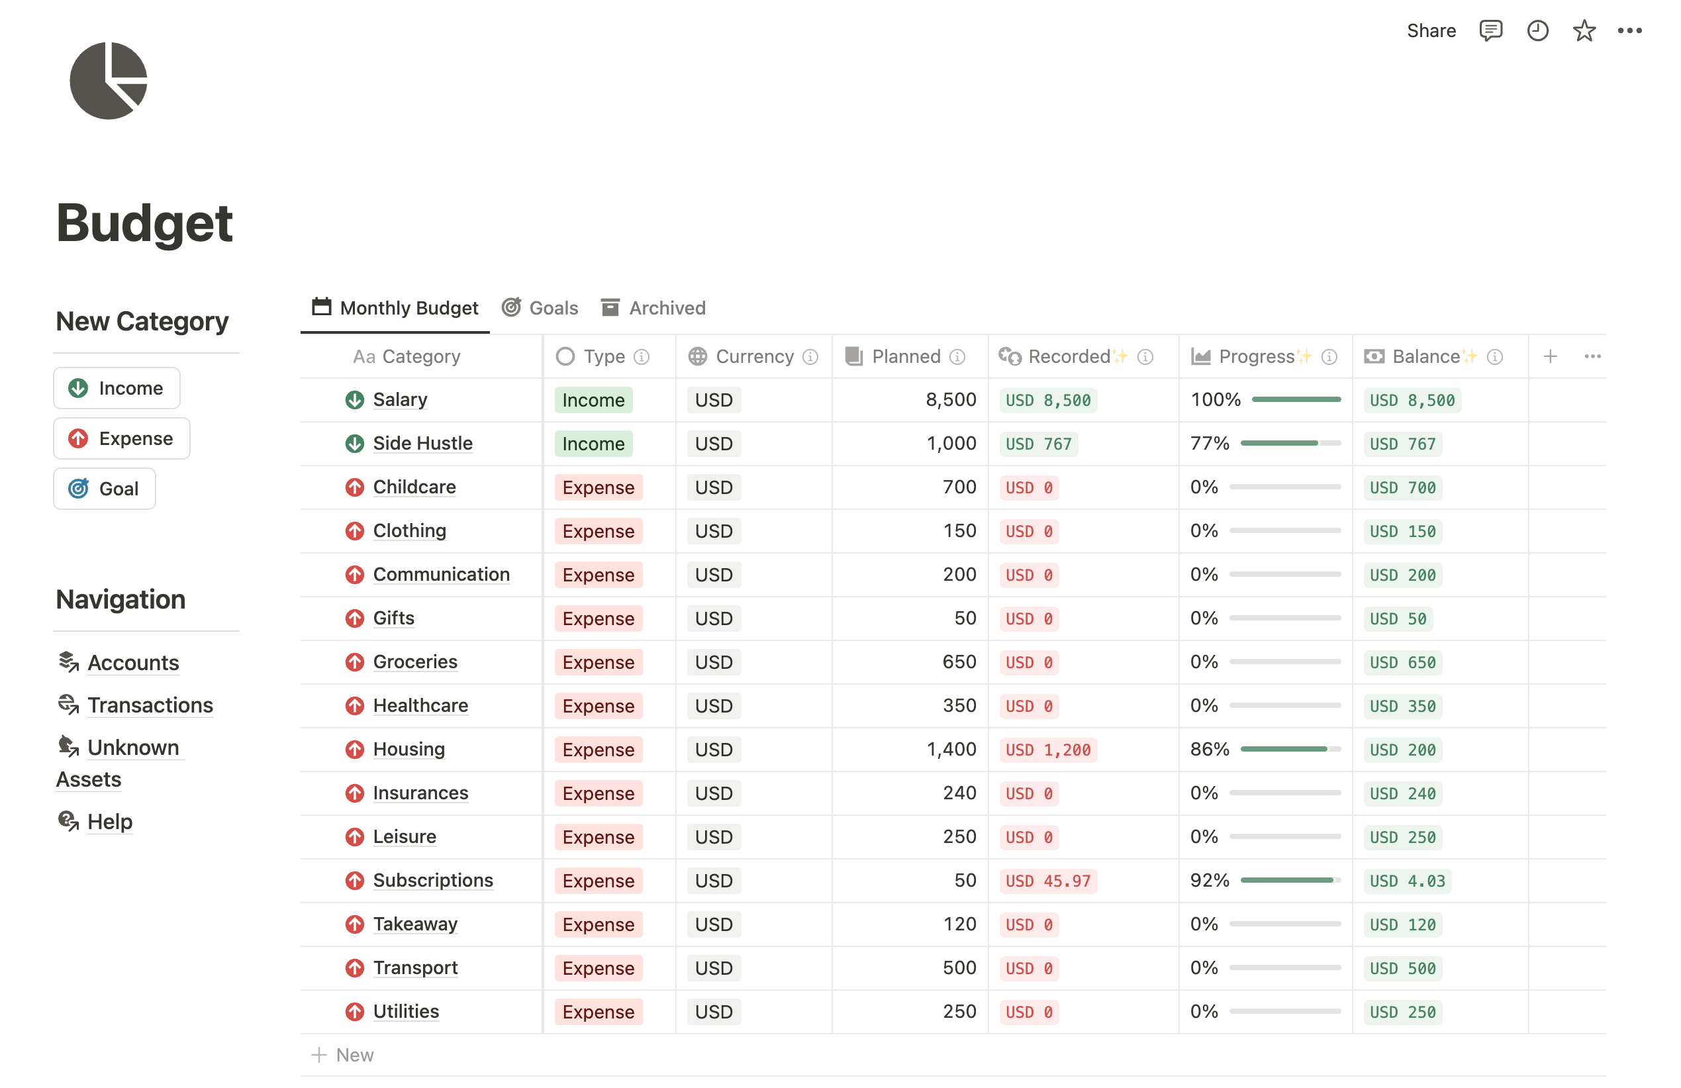Image resolution: width=1681 pixels, height=1088 pixels.
Task: Click the Share button
Action: pos(1431,30)
